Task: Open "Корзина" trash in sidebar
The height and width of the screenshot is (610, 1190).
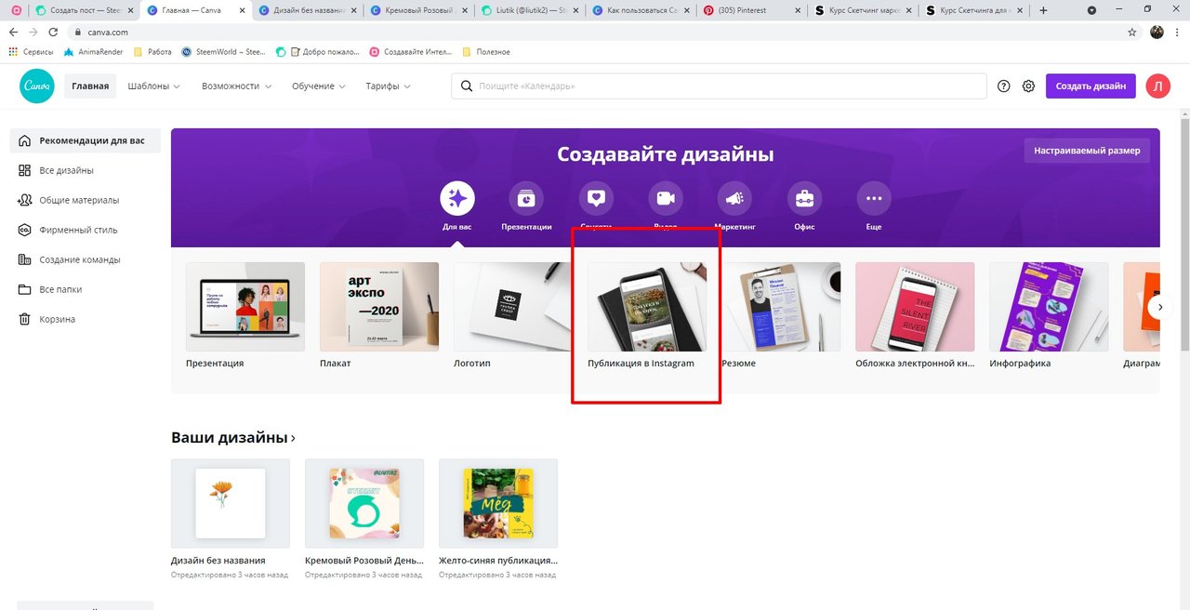Action: point(85,319)
